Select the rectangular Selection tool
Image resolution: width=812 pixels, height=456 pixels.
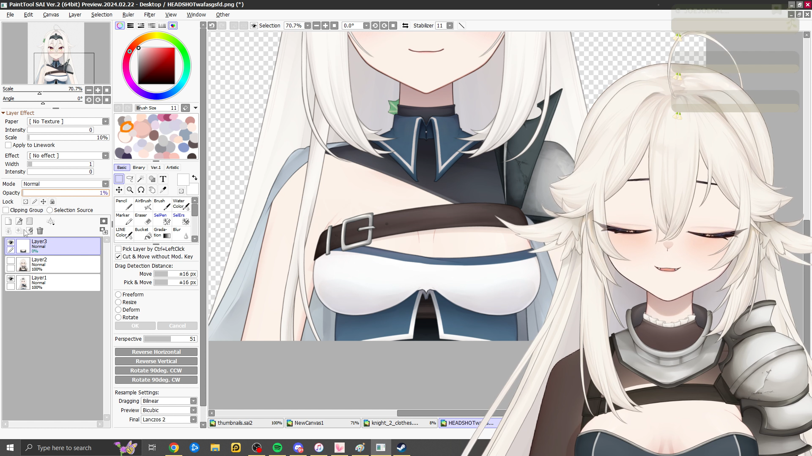[x=119, y=179]
